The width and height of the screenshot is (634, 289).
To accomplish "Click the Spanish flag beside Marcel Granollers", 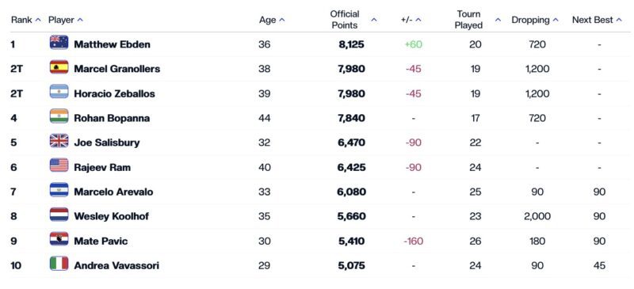I will 59,67.
